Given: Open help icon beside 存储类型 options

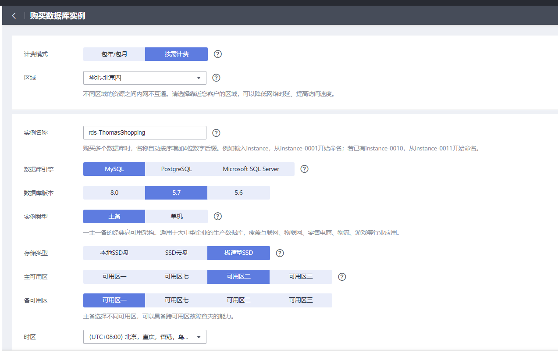Looking at the screenshot, I should click(x=280, y=253).
